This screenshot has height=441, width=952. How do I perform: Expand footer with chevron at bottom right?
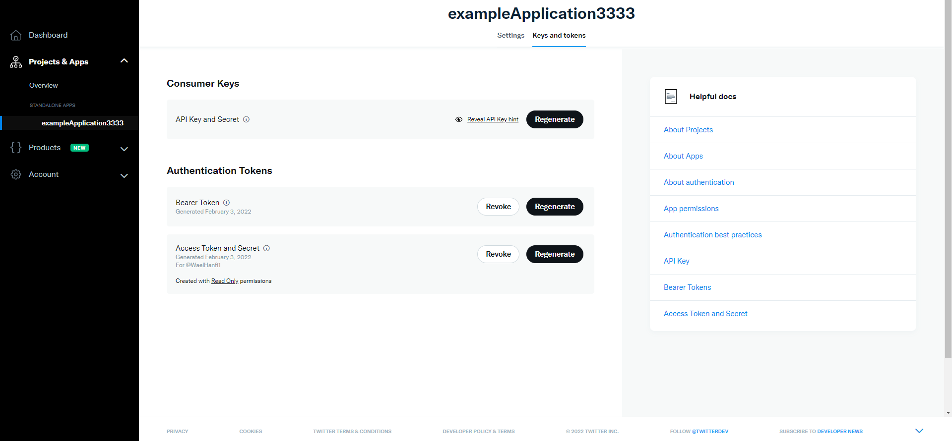click(919, 431)
